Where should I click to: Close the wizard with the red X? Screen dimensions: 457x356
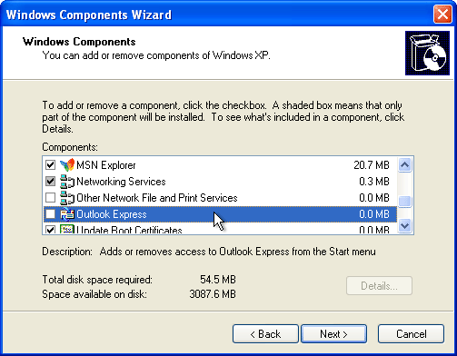click(x=442, y=15)
